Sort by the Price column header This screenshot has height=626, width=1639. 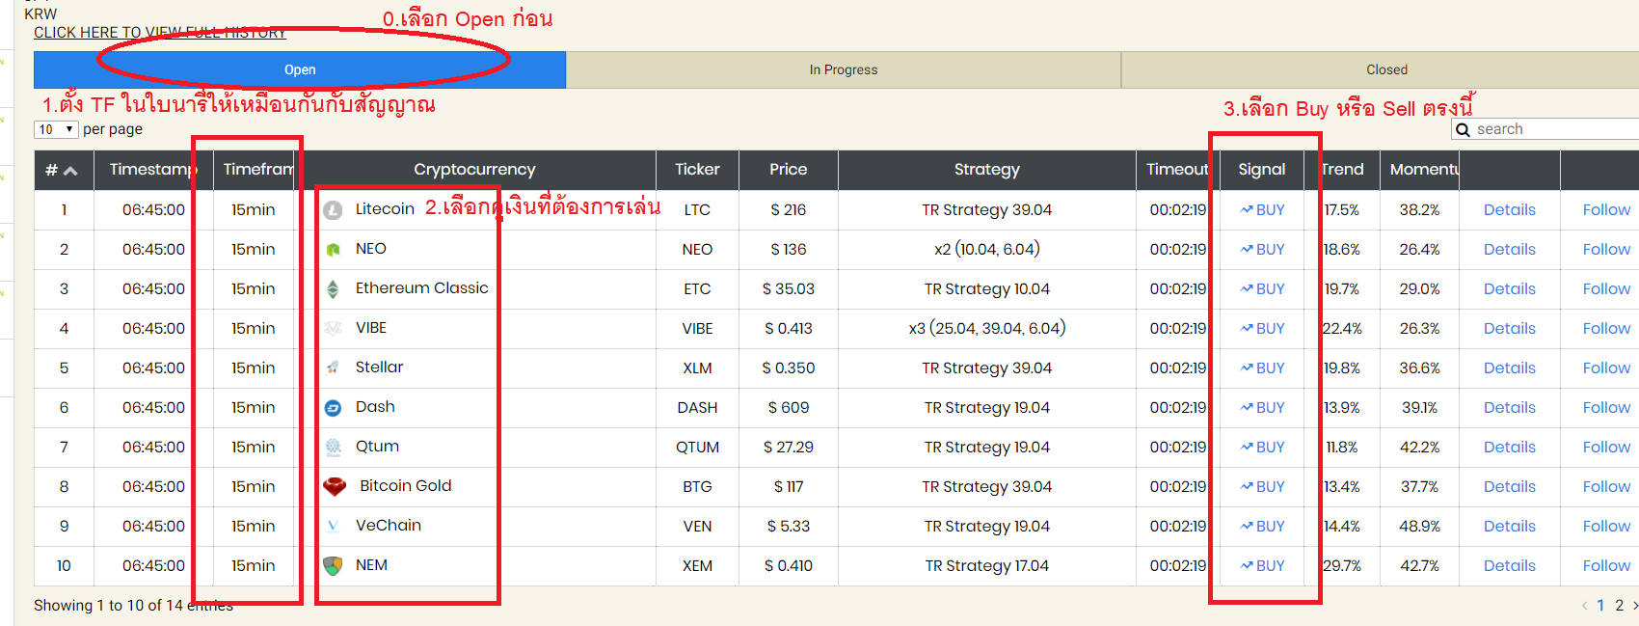(x=788, y=170)
